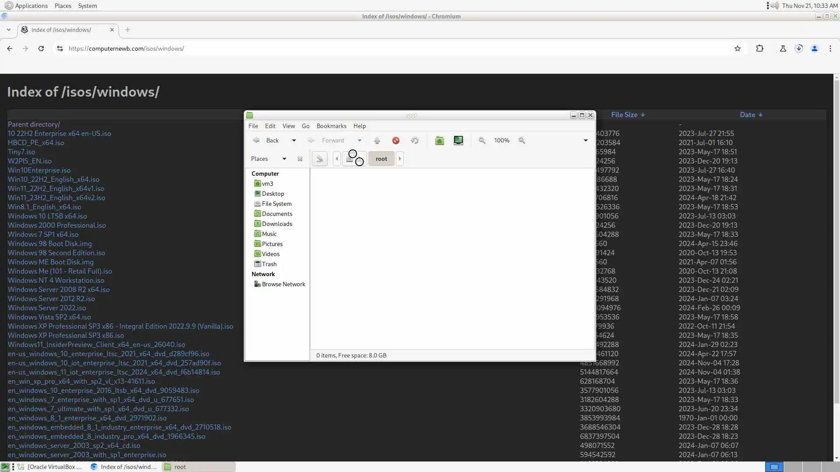
Task: Open the Bookmarks menu
Action: [x=331, y=126]
